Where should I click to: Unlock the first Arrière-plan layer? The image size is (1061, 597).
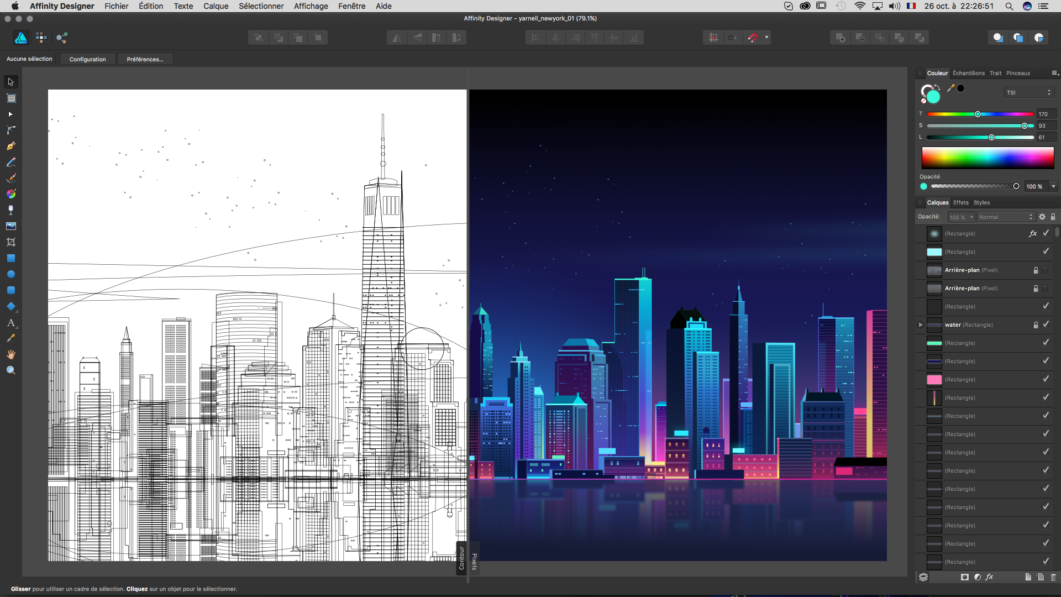1036,270
